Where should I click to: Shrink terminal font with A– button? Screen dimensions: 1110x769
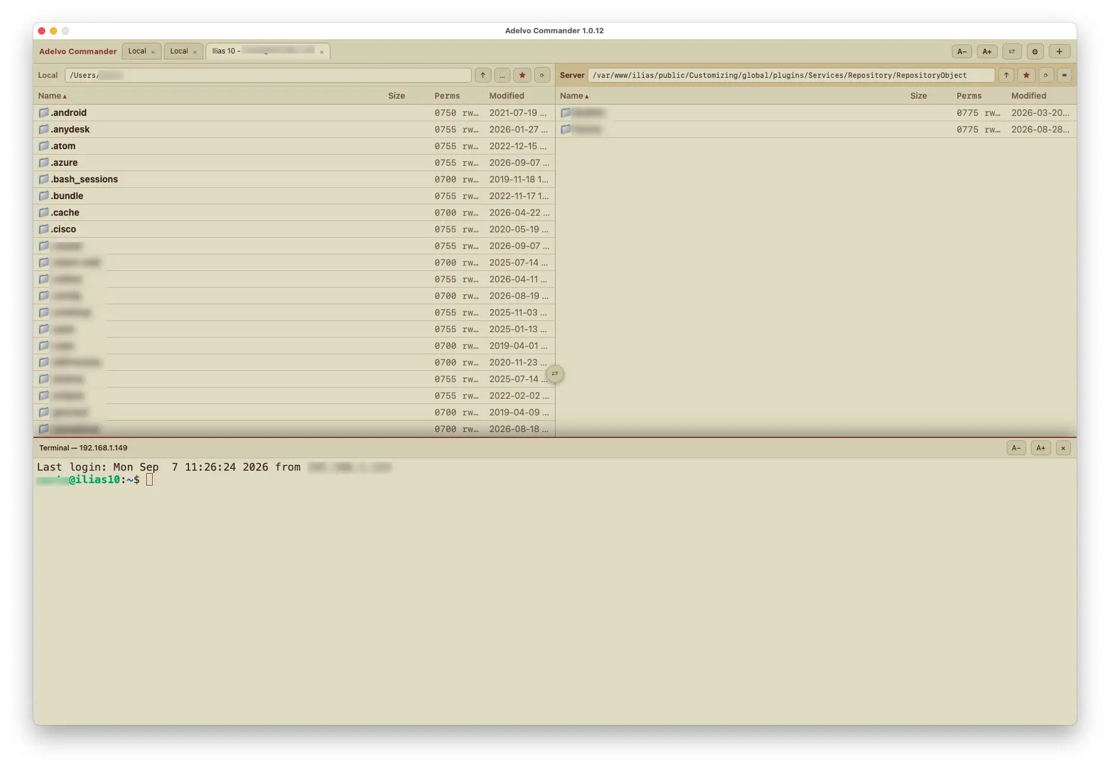click(1016, 448)
